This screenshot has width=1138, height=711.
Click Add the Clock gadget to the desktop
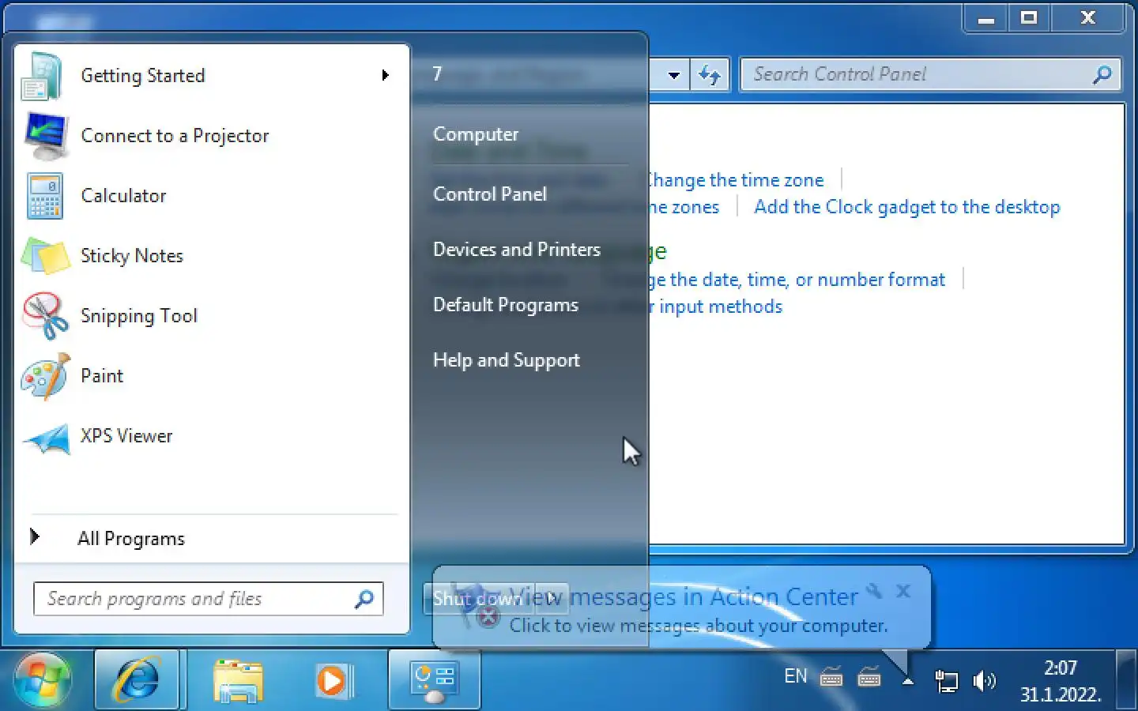pos(907,207)
